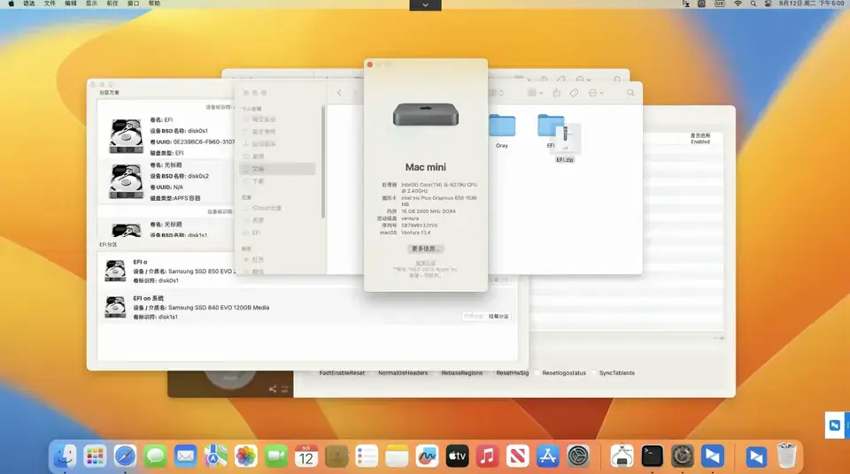Image resolution: width=850 pixels, height=474 pixels.
Task: Open Calendar showing 12 in Dock
Action: pos(306,456)
